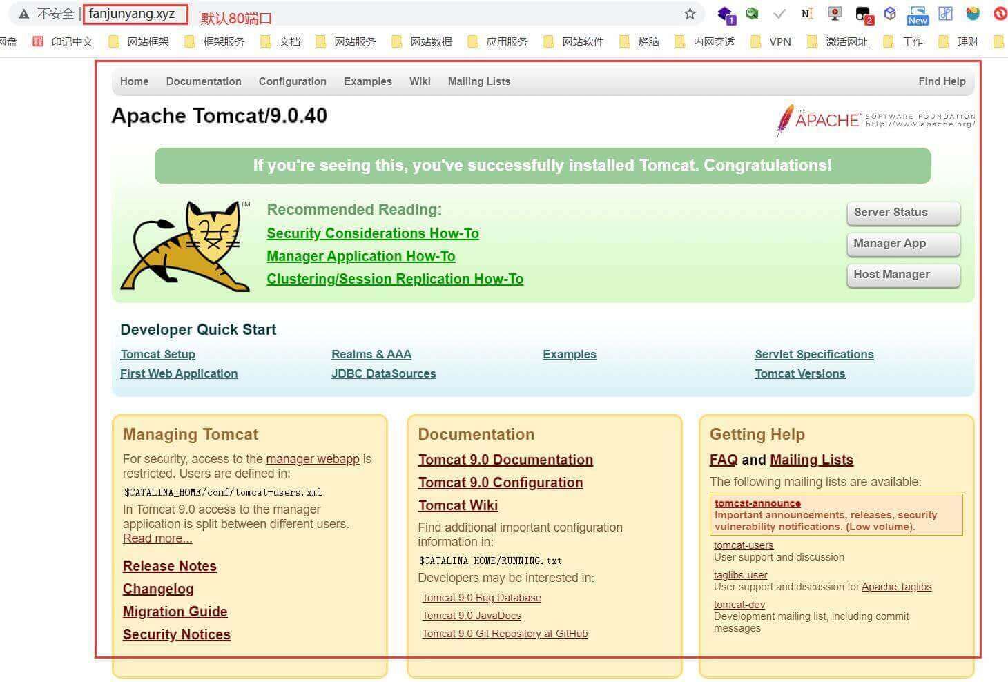The image size is (1008, 682).
Task: Open the 网站框架 bookmark folder
Action: (x=139, y=41)
